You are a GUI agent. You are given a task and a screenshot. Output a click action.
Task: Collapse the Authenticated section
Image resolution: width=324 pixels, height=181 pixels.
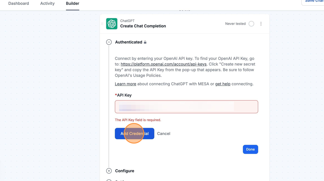pos(109,42)
